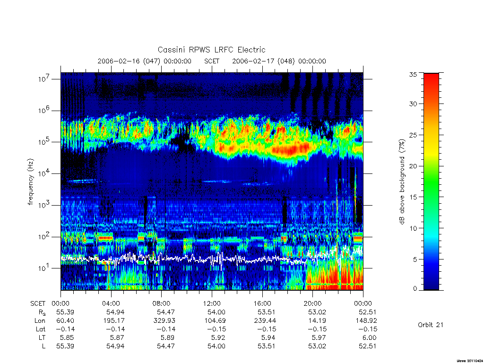484x363 pixels.
Task: Click the L row value '52.51'
Action: (x=368, y=346)
